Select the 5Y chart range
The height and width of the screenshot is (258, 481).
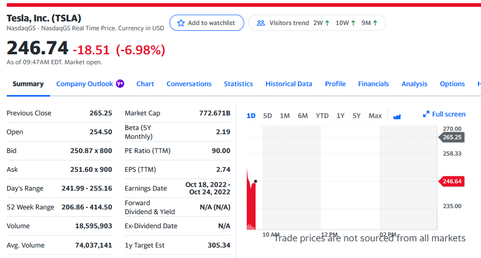tap(356, 116)
